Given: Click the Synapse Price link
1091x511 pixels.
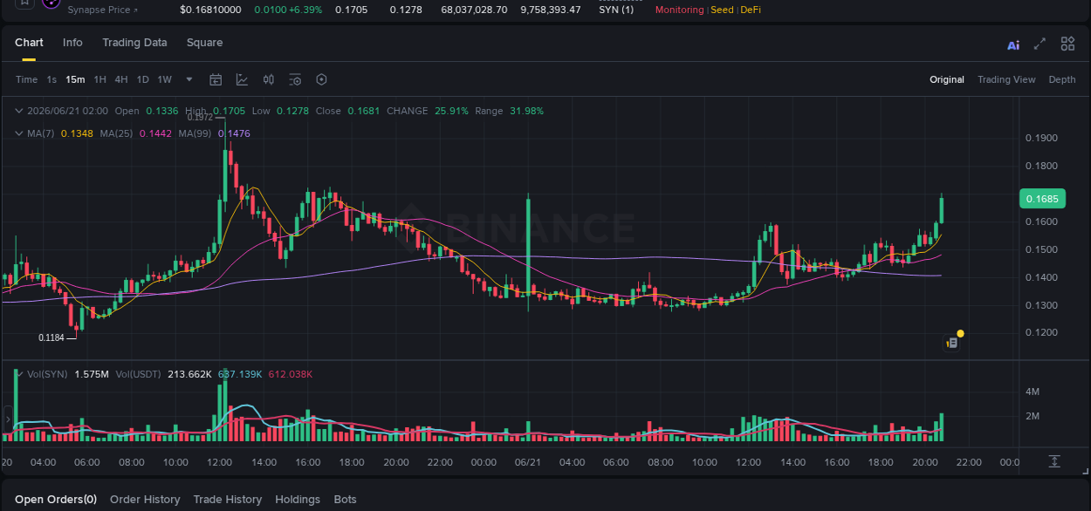Looking at the screenshot, I should point(102,10).
